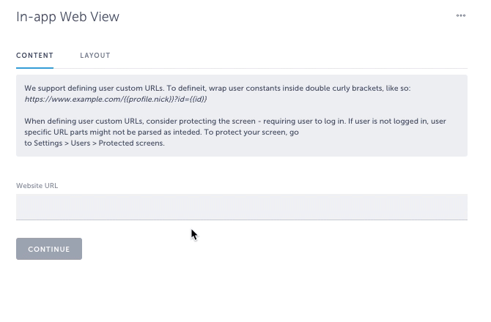Image resolution: width=491 pixels, height=322 pixels.
Task: Click the In-app Web View heading
Action: pyautogui.click(x=67, y=17)
